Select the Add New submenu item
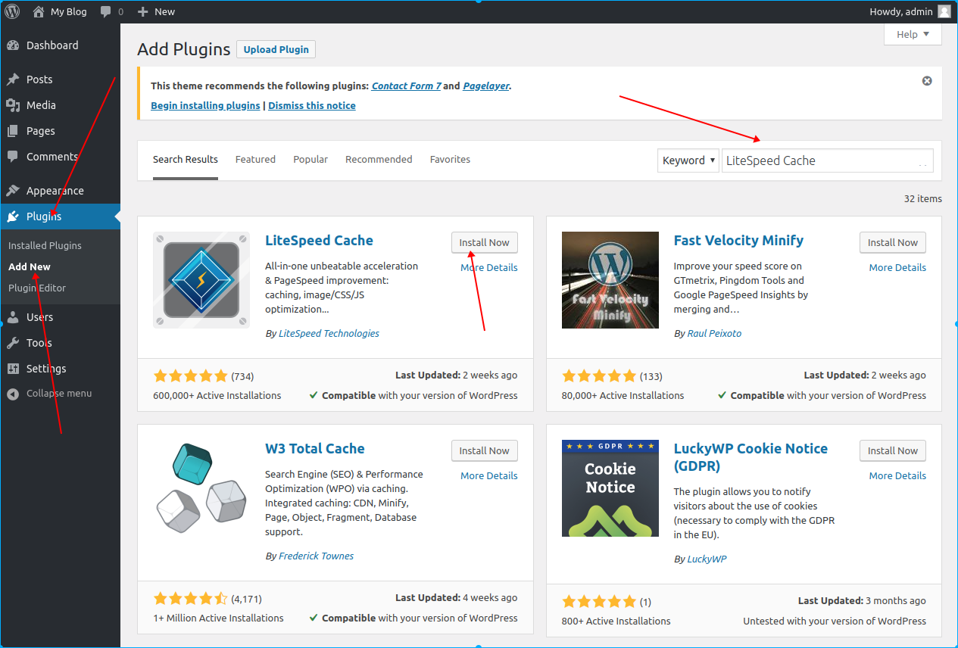Viewport: 958px width, 648px height. click(30, 266)
